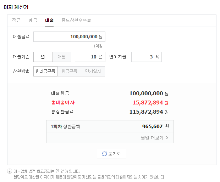
Task: Click the 대출금액 input field
Action: [x=69, y=37]
